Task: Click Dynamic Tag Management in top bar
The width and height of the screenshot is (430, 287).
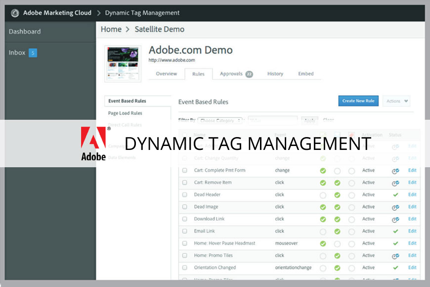Action: click(142, 13)
